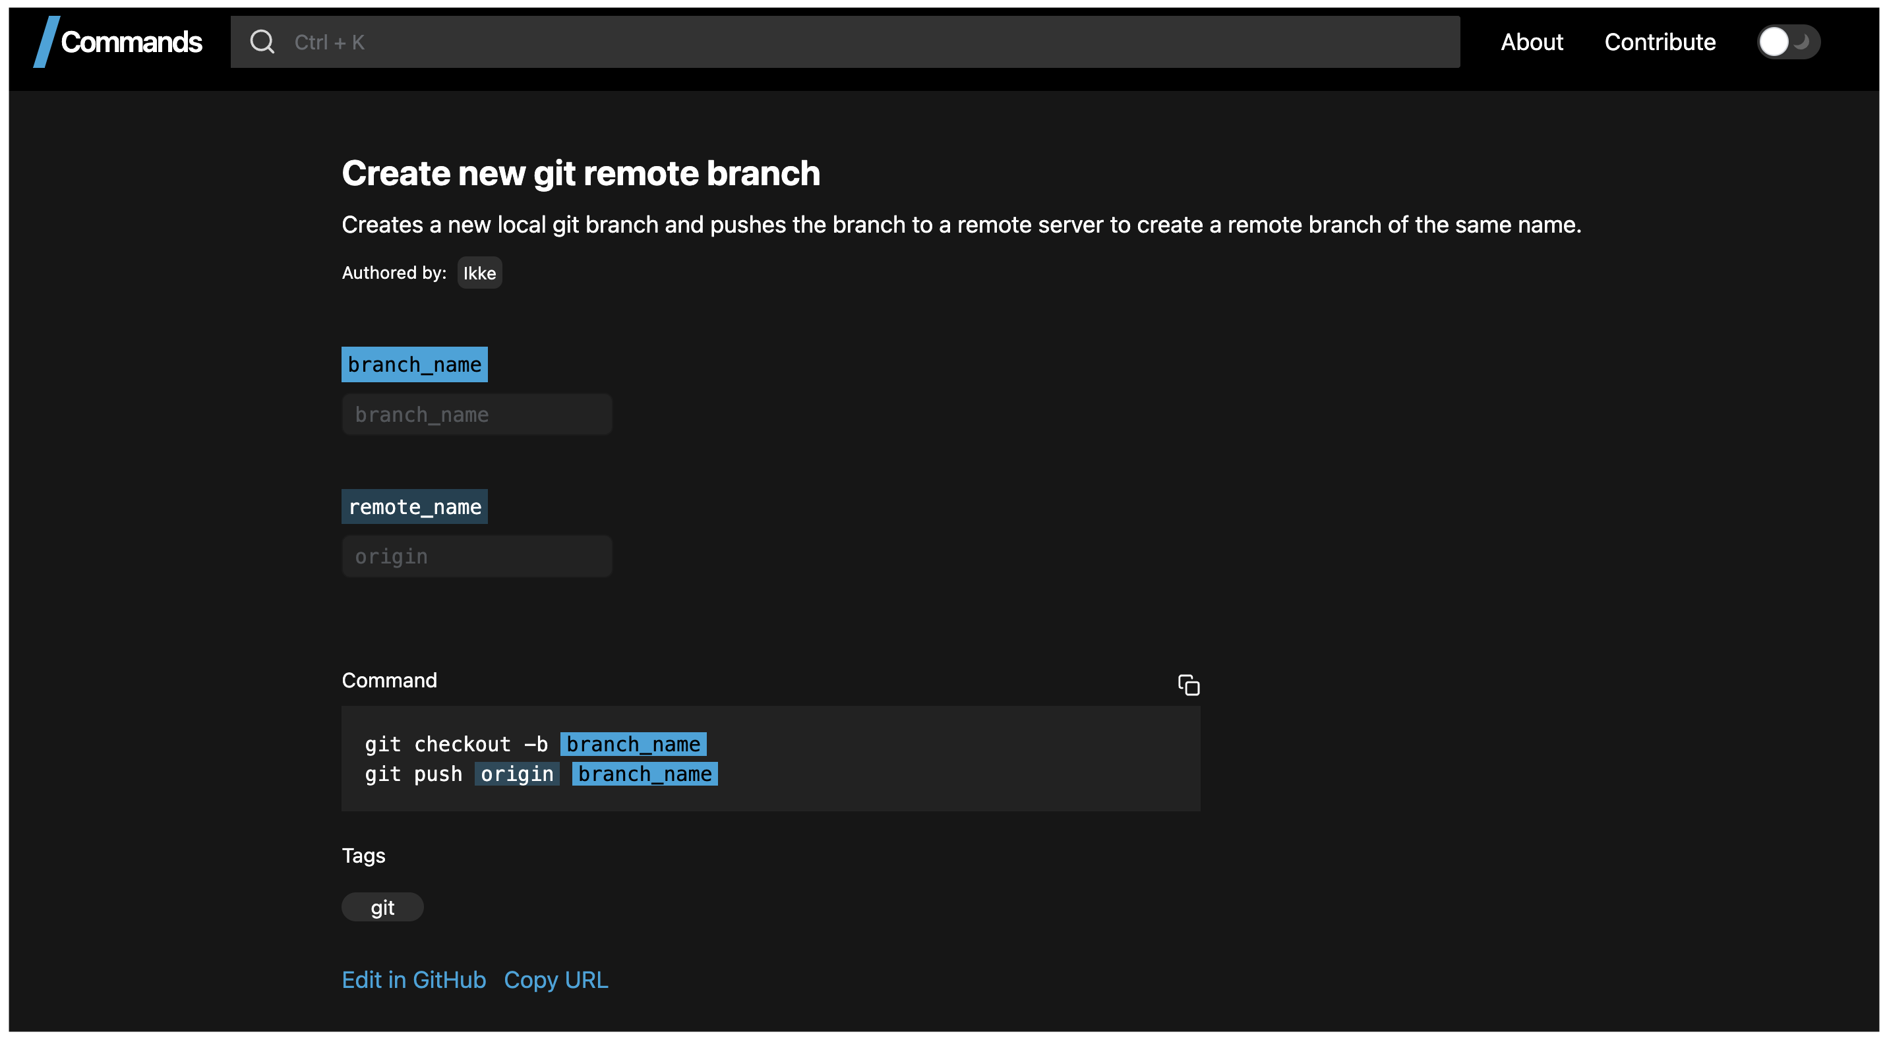Open author Ikke's badge
The height and width of the screenshot is (1040, 1887).
(x=480, y=274)
